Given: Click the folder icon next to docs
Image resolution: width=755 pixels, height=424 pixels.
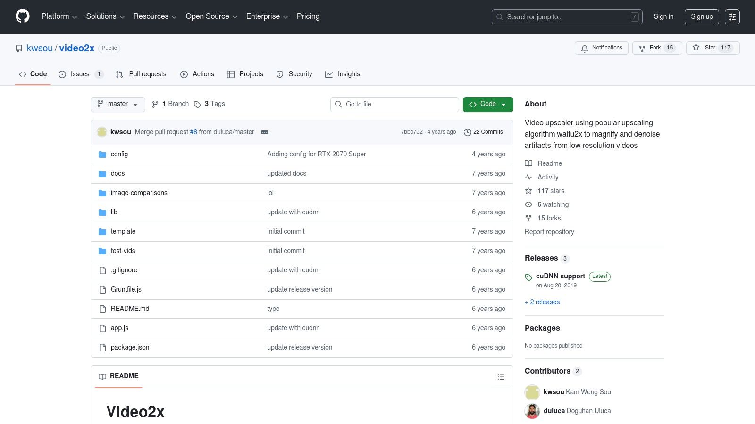Looking at the screenshot, I should (102, 174).
